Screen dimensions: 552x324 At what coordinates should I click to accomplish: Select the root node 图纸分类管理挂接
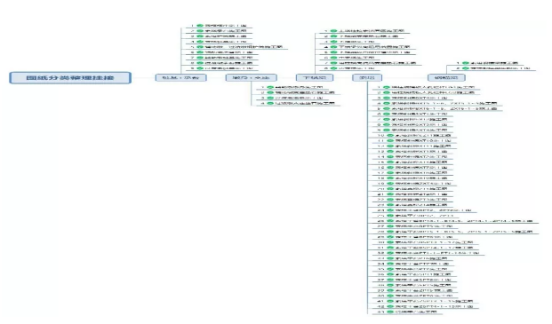pos(70,77)
